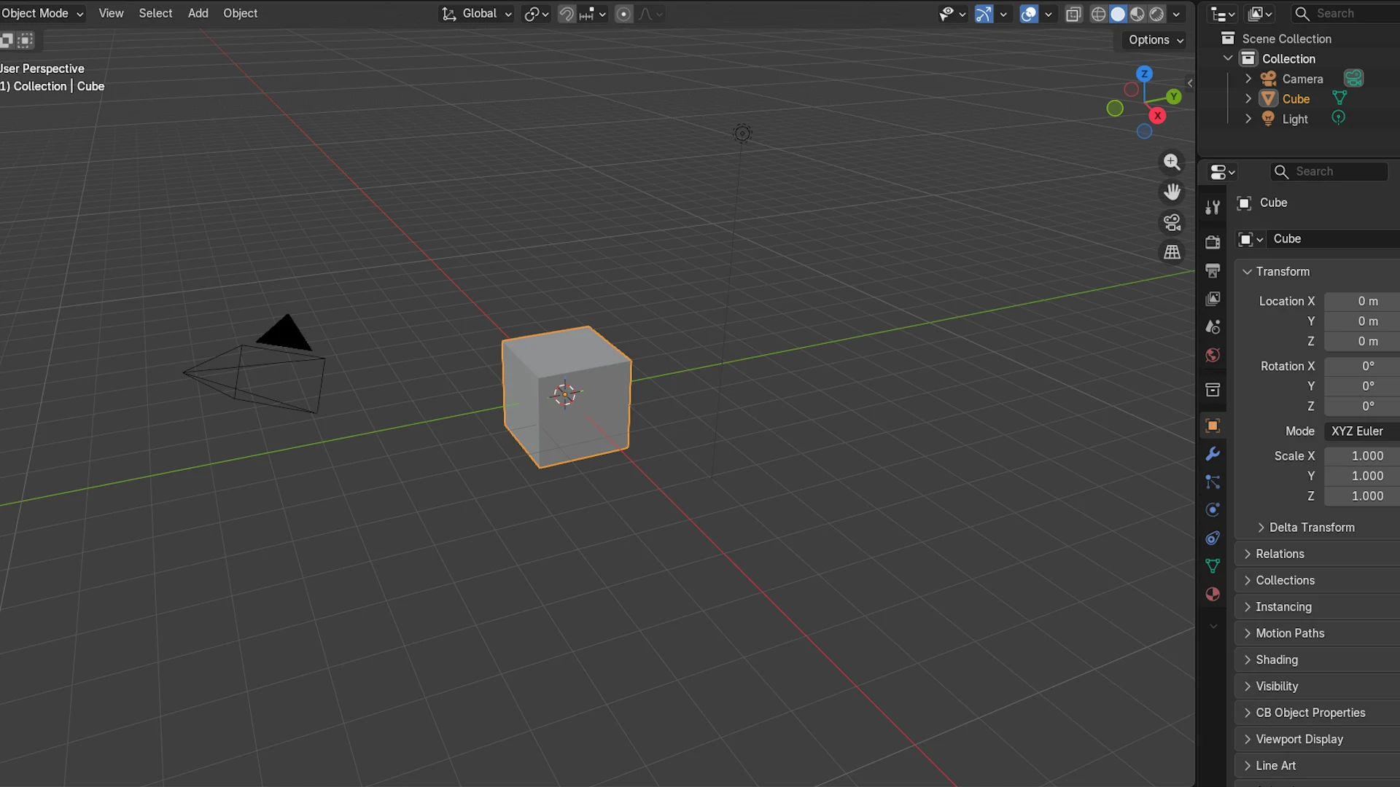The height and width of the screenshot is (787, 1400).
Task: Open the Render properties tab
Action: 1213,242
